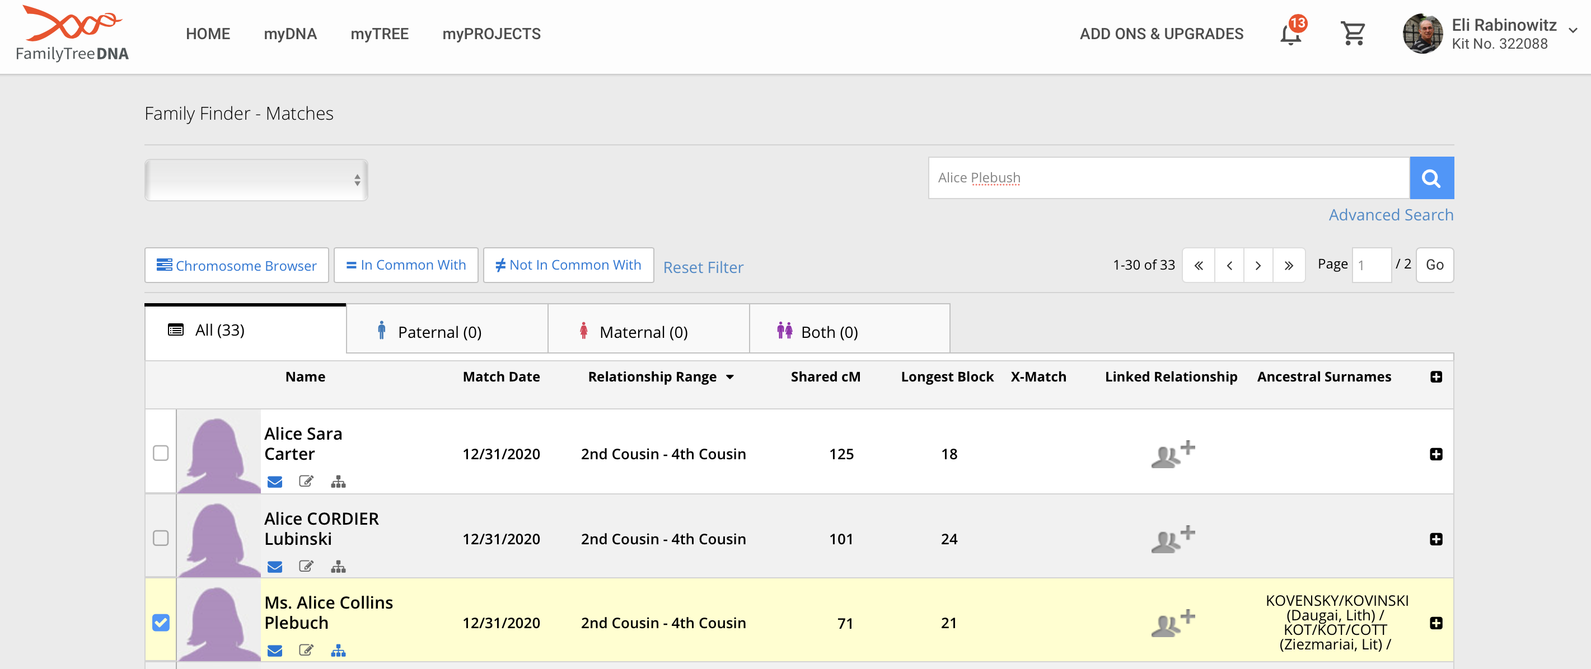Check the box for Alice Sara Carter

[161, 454]
